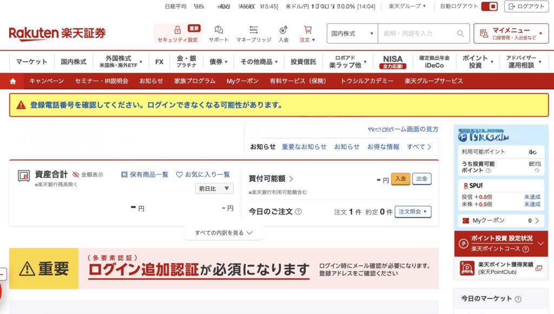The height and width of the screenshot is (314, 554).
Task: Open help for investable points
Action: (x=489, y=170)
